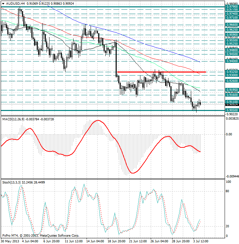The image size is (239, 244).
Task: Click the 21 Jun 12:00 time label
Action: (x=138, y=241)
